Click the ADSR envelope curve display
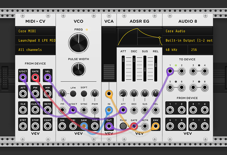Viewport: 227px width, 155px height. click(139, 37)
